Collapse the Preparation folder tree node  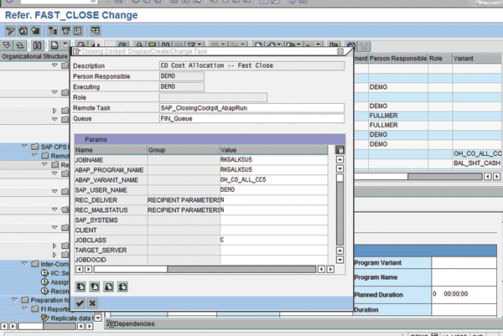click(14, 299)
